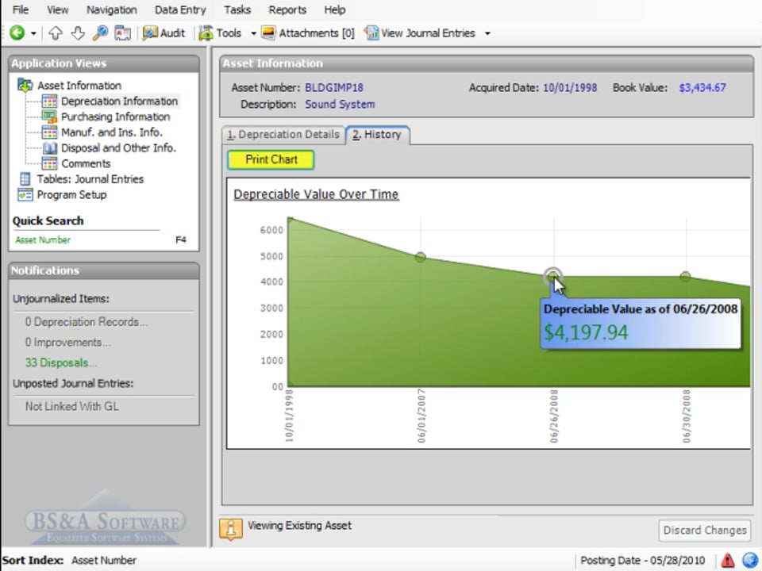Switch to Depreciation Details tab

283,135
